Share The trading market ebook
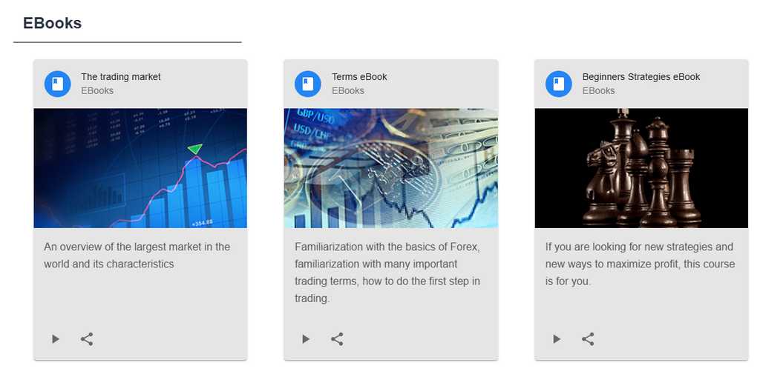 click(87, 339)
